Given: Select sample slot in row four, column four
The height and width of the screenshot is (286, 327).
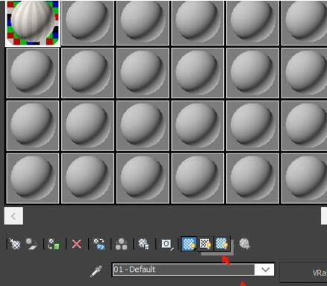Looking at the screenshot, I should pyautogui.click(x=198, y=178).
